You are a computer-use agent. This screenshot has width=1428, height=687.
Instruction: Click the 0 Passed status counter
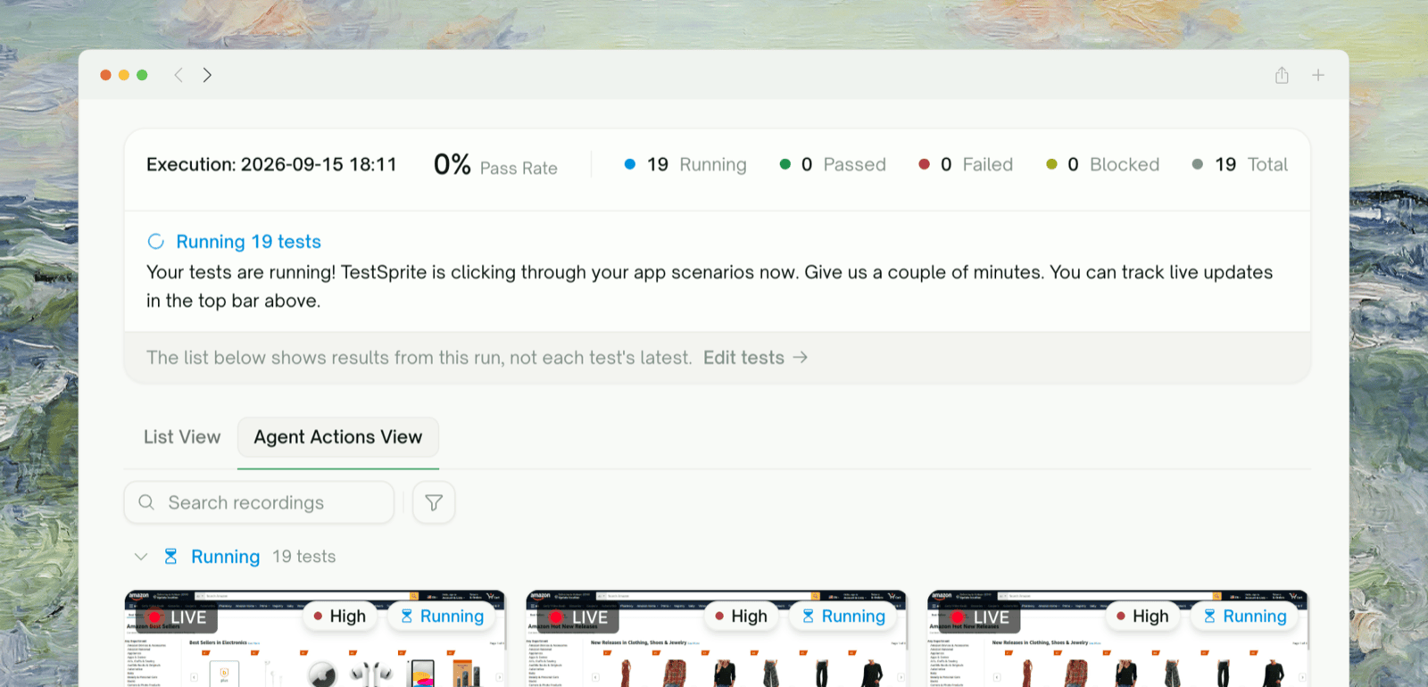pyautogui.click(x=833, y=164)
